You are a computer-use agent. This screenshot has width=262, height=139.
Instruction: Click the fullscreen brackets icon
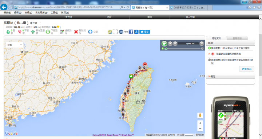pyautogui.click(x=115, y=32)
